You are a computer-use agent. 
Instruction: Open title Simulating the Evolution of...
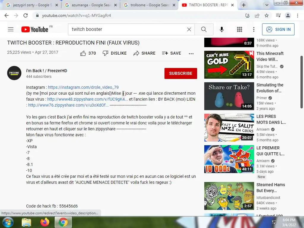270,88
